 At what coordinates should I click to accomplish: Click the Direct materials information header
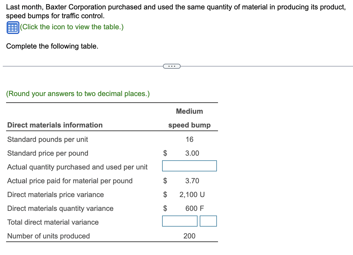tap(54, 125)
